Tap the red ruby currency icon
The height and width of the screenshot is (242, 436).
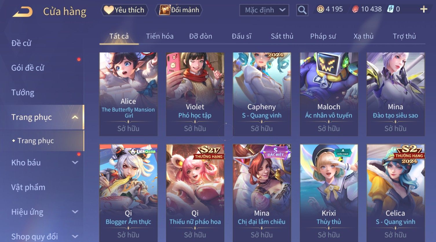pyautogui.click(x=355, y=9)
